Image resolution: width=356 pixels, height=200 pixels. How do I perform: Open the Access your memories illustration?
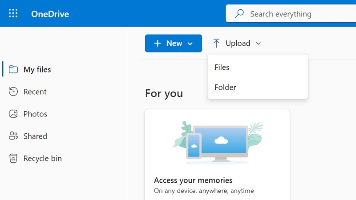click(x=217, y=142)
